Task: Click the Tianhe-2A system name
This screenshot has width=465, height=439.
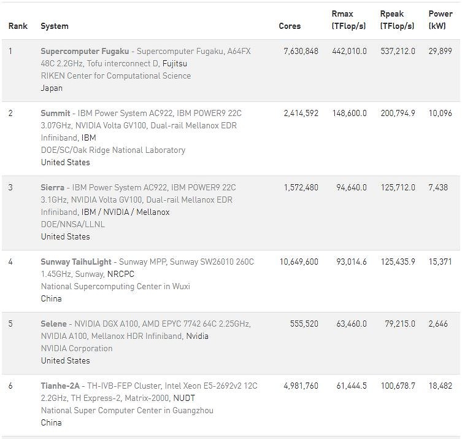Action: (60, 386)
